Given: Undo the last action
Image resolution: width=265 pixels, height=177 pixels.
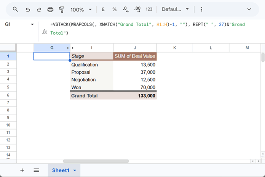Looking at the screenshot, I should click(28, 10).
